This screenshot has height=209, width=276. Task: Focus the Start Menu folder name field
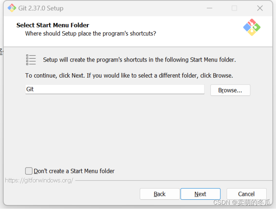point(115,89)
